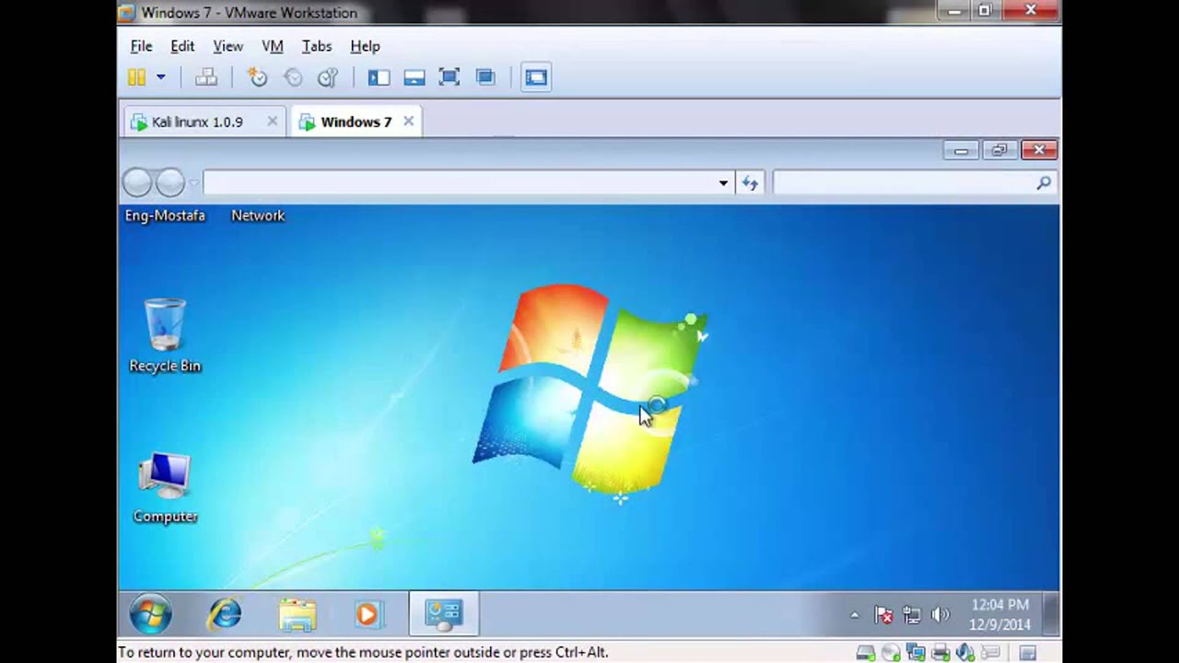Image resolution: width=1179 pixels, height=663 pixels.
Task: Close the inner Explorer window
Action: [x=1039, y=150]
